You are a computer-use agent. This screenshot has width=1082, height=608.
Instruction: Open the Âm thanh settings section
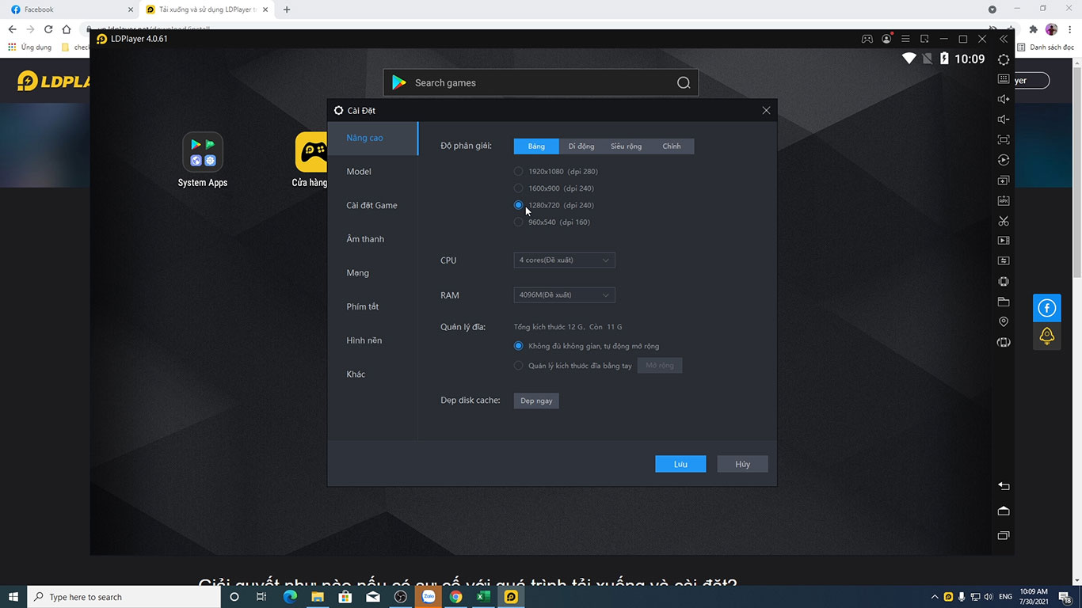coord(365,239)
